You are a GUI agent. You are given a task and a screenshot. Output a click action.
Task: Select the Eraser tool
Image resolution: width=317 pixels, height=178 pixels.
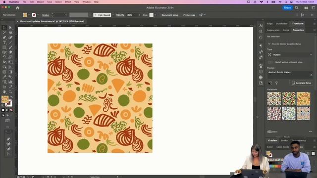[x=10, y=52]
